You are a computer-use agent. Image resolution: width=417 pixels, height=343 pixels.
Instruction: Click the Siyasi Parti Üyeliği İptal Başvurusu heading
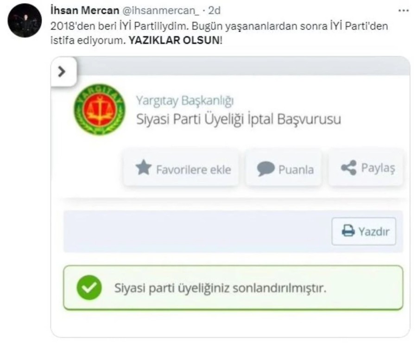tap(238, 119)
